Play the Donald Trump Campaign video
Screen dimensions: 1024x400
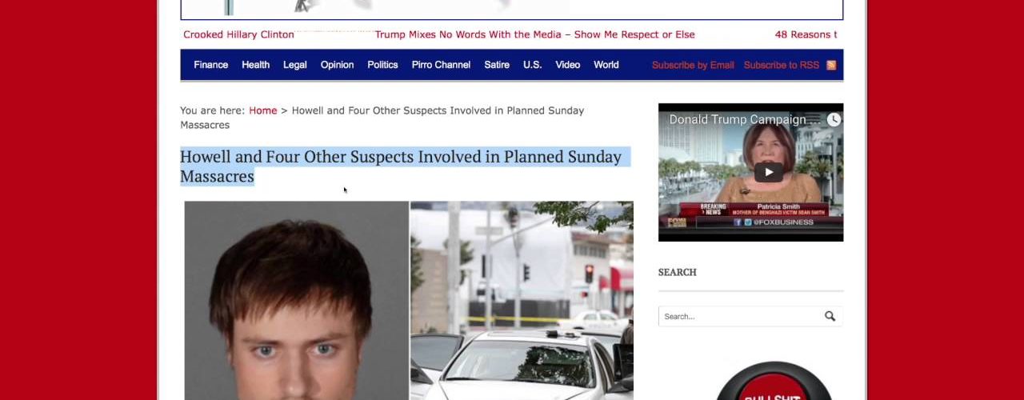pos(769,172)
